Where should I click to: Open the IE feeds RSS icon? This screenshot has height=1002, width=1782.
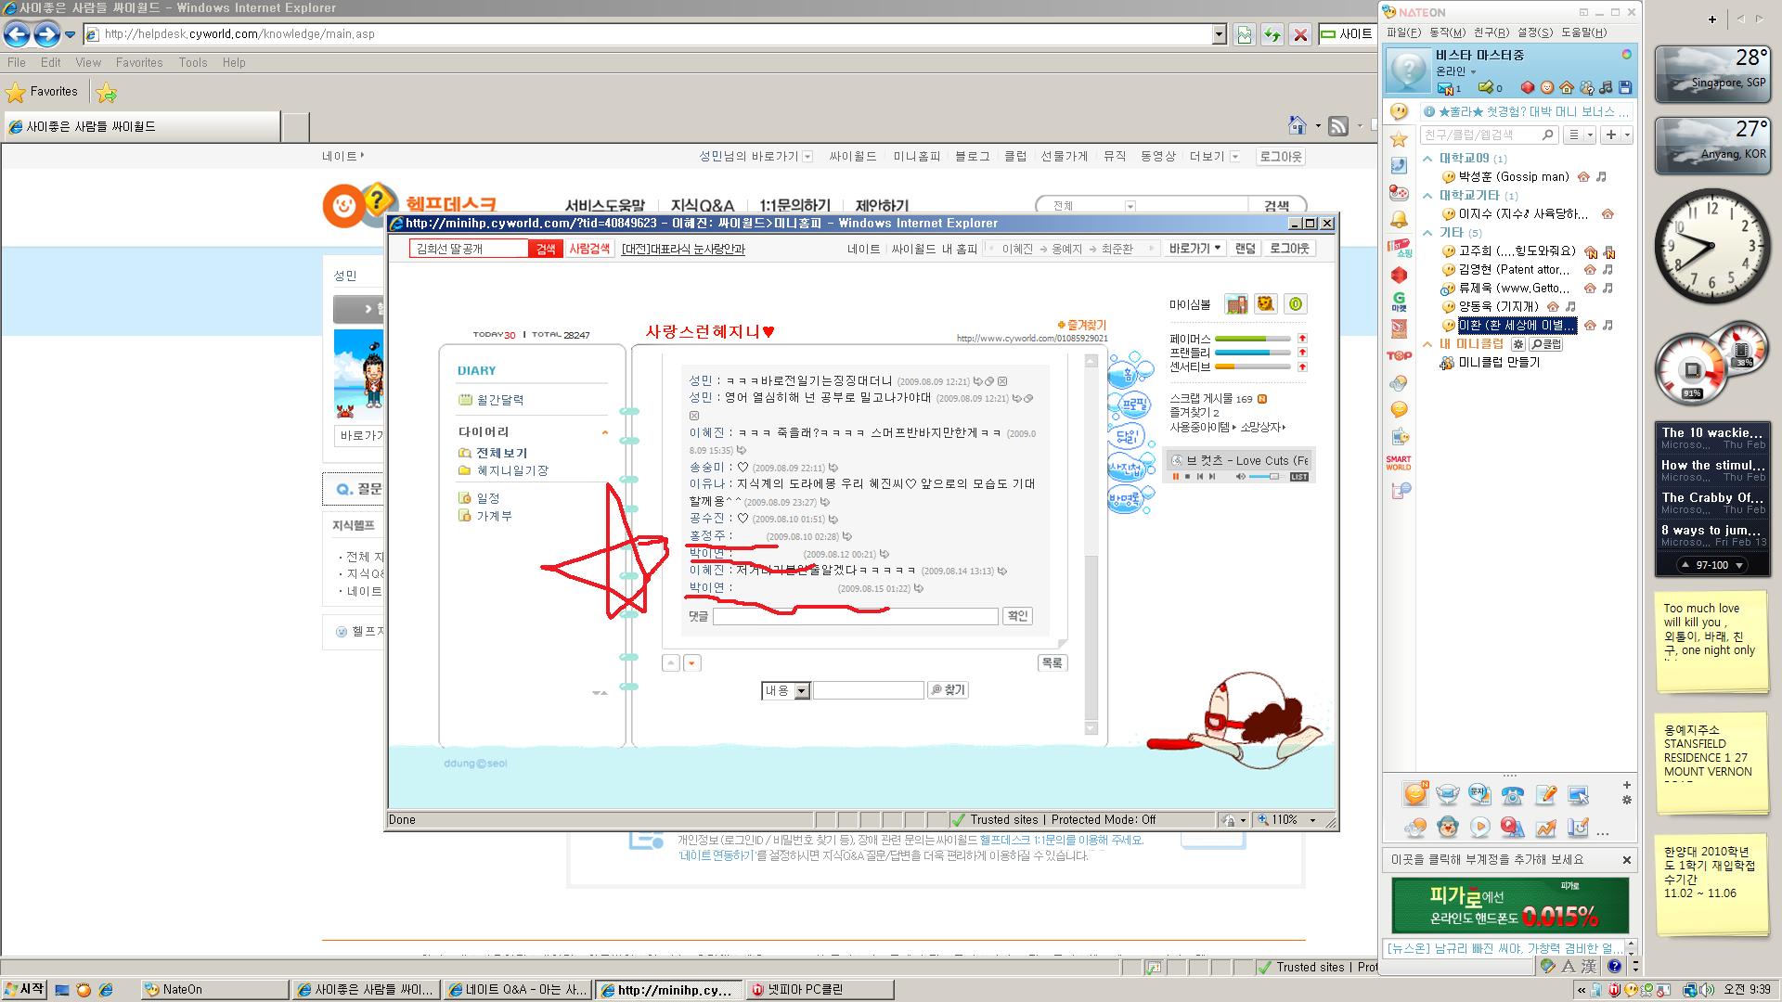[1338, 126]
